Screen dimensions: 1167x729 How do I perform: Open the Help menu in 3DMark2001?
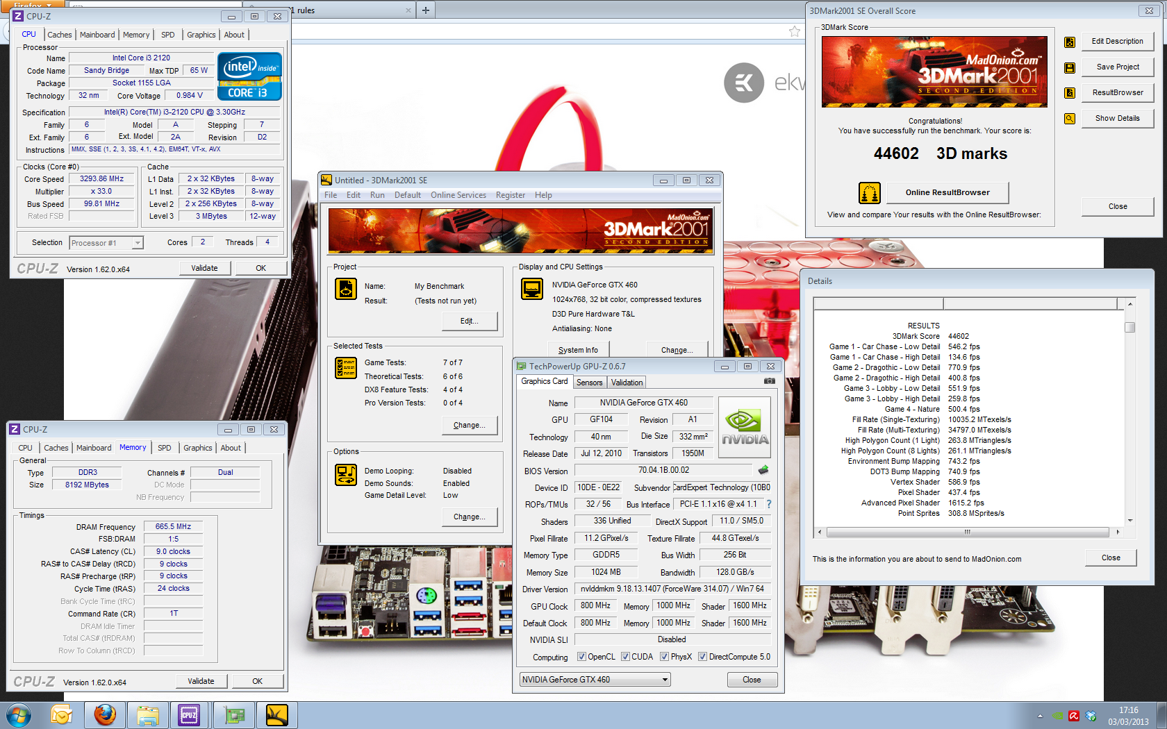[x=543, y=195]
